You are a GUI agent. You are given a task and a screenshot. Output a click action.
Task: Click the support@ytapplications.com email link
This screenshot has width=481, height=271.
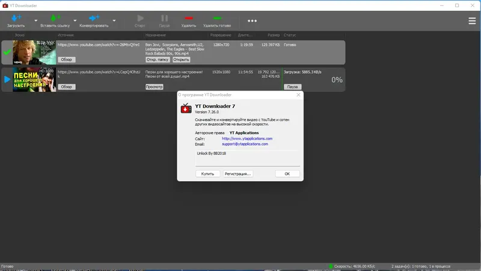pyautogui.click(x=245, y=144)
